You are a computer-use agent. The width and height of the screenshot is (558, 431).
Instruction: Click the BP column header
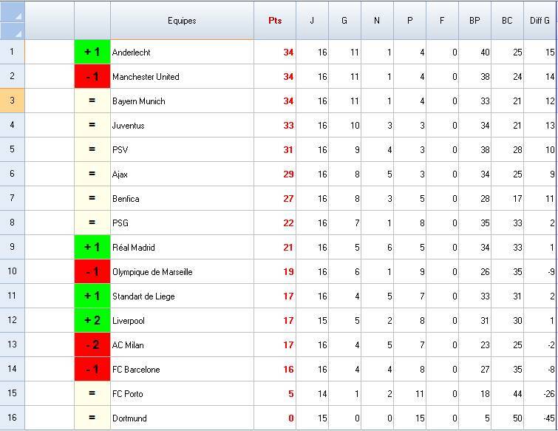tap(474, 21)
